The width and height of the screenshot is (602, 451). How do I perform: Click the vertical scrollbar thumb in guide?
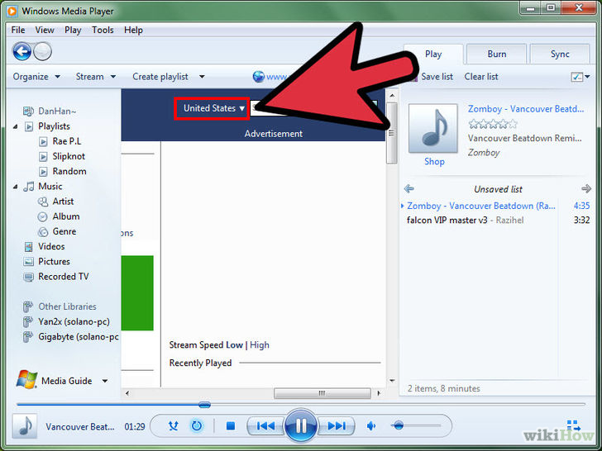coord(392,133)
